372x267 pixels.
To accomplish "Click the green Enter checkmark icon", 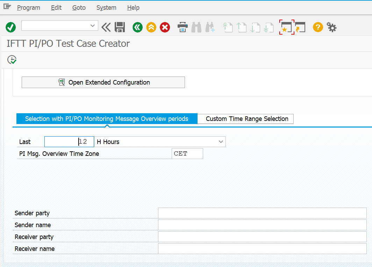I will click(11, 27).
